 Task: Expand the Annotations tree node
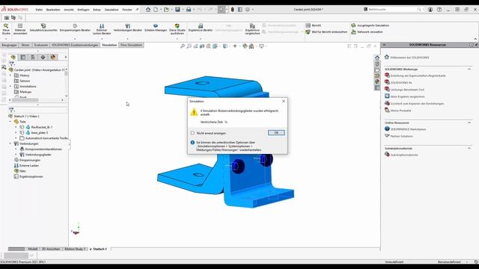[x=10, y=87]
